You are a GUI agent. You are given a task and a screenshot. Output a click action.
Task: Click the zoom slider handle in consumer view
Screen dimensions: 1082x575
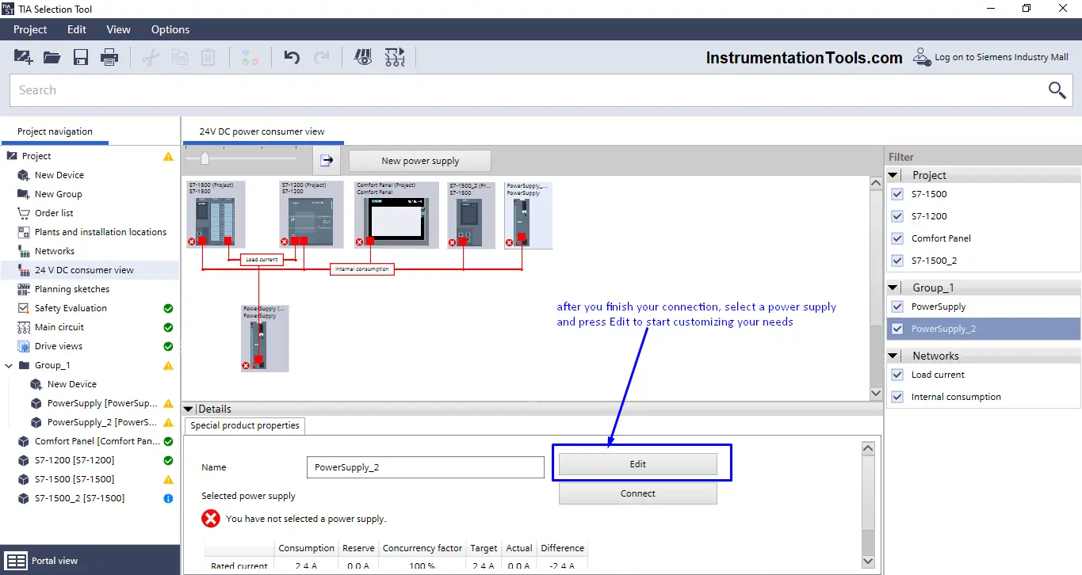[x=205, y=158]
